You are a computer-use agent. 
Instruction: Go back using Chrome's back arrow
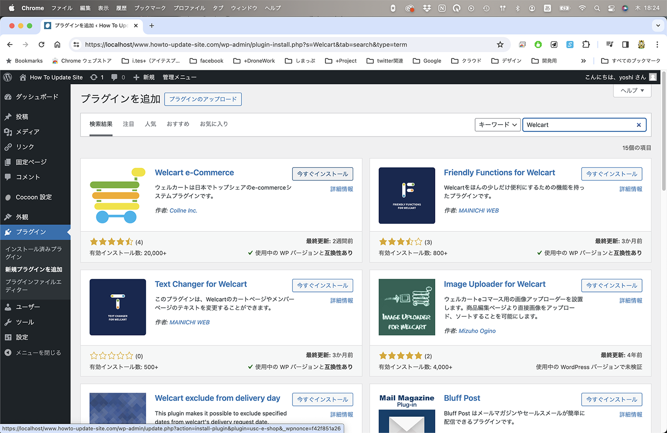point(10,45)
